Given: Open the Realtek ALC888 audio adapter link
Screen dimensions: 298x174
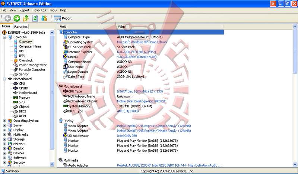Looking at the screenshot, I should [x=169, y=165].
